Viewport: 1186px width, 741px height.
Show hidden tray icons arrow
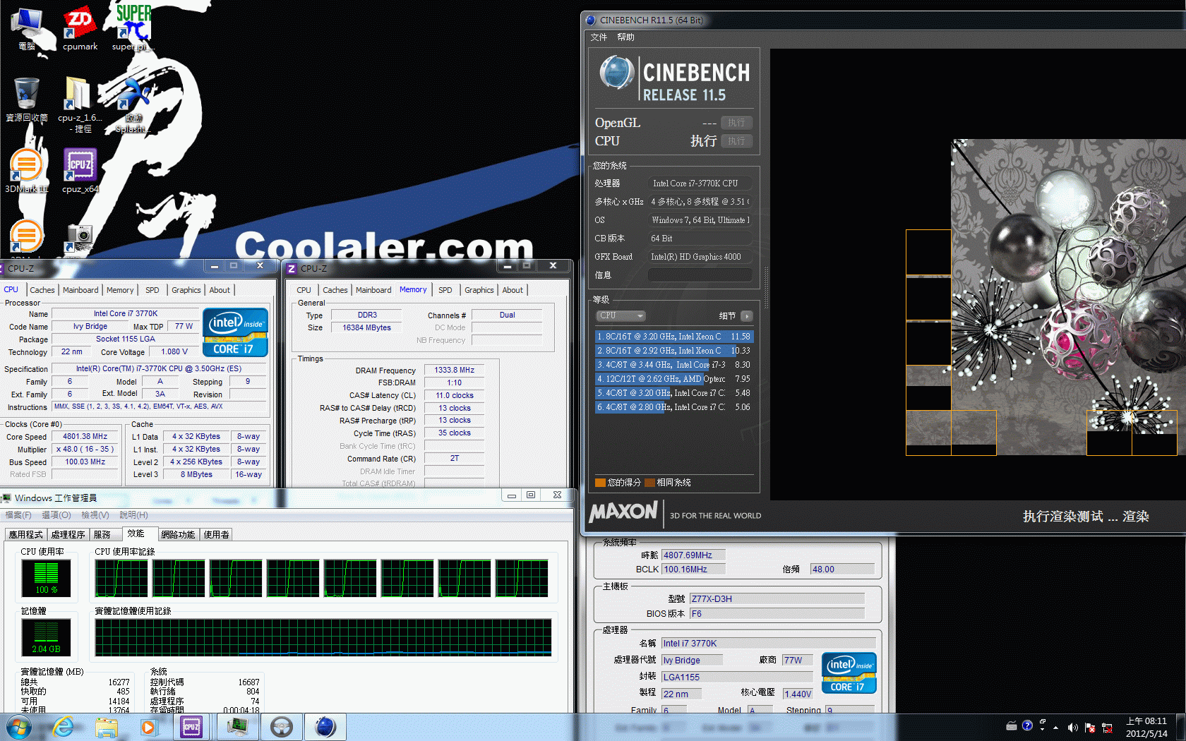tap(1056, 727)
